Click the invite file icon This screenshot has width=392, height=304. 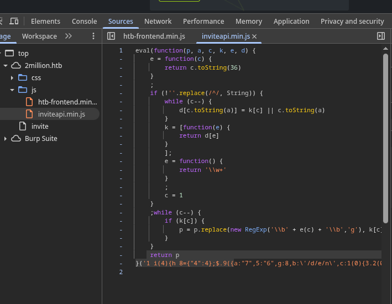(23, 126)
